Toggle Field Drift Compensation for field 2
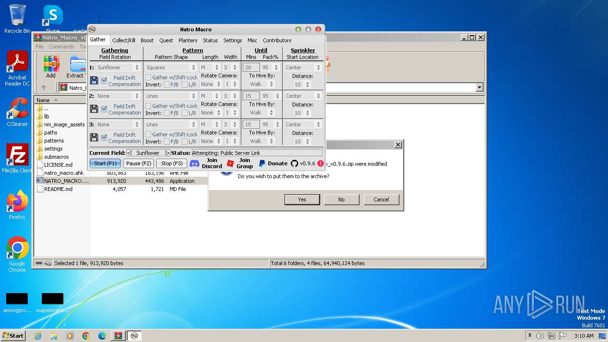The height and width of the screenshot is (342, 608). 104,109
